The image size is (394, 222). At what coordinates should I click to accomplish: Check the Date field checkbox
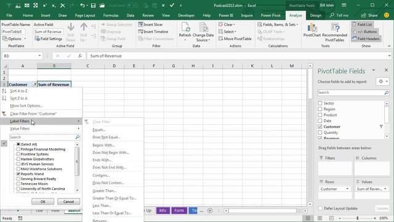320,121
